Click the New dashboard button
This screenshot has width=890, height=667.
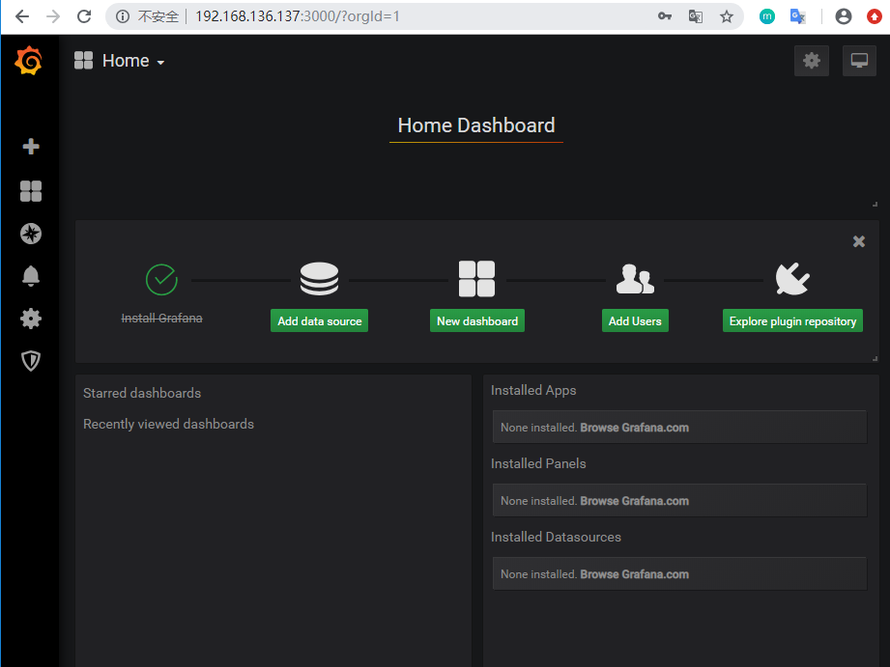pyautogui.click(x=476, y=320)
